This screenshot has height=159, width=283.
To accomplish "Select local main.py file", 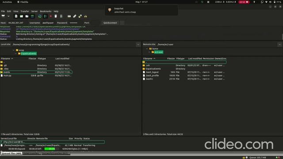I will (36, 76).
